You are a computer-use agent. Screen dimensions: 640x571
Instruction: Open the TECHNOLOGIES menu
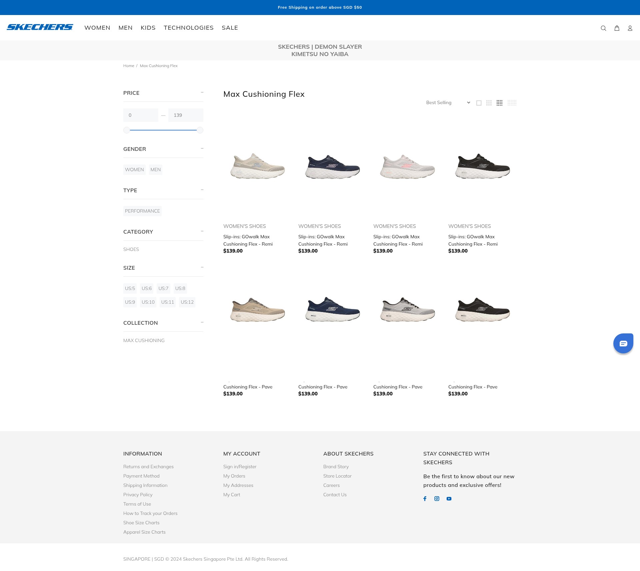[x=189, y=28]
